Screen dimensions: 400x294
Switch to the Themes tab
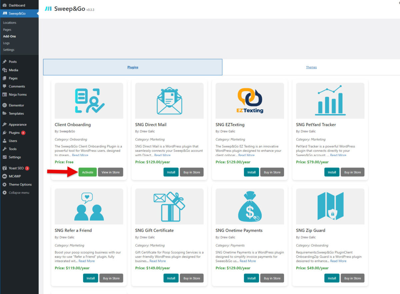[x=311, y=67]
